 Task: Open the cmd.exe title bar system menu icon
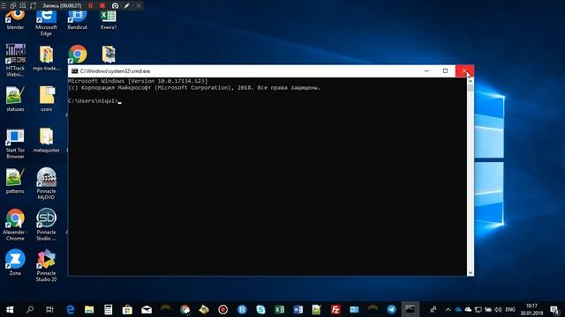click(x=74, y=71)
